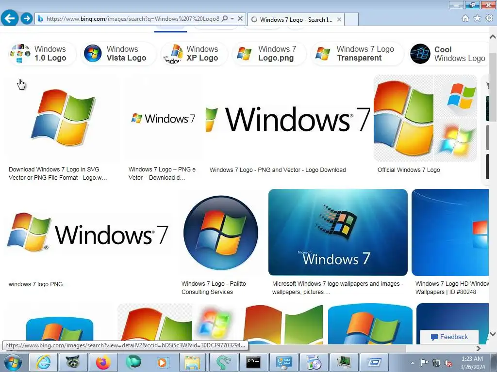
Task: Open the Command Prompt taskbar icon
Action: (253, 362)
